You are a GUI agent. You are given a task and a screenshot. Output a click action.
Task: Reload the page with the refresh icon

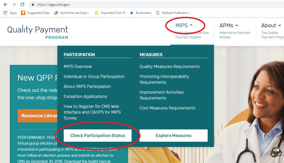(x=22, y=4)
